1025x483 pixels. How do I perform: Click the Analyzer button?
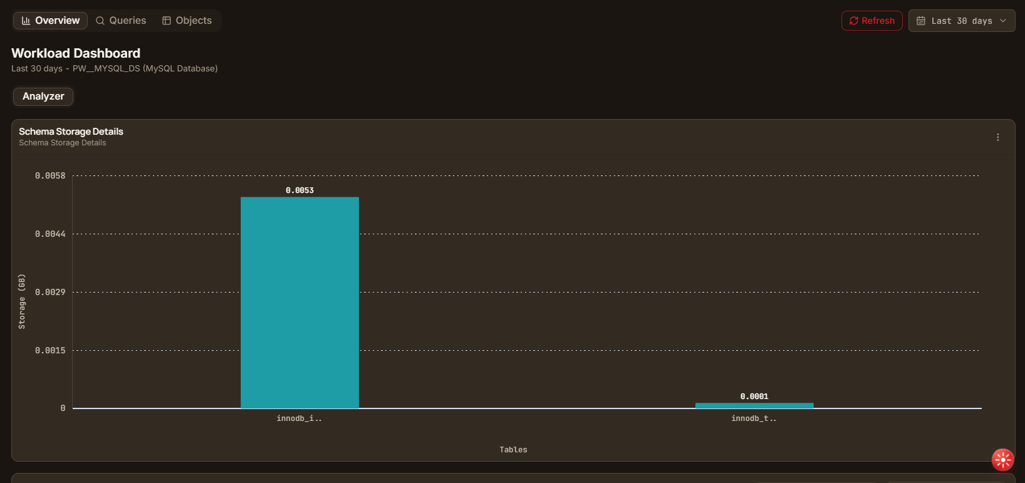tap(43, 96)
